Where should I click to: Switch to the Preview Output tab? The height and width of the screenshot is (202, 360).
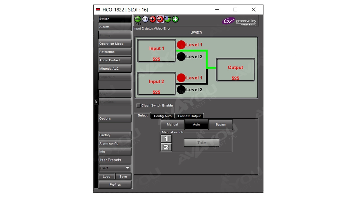tap(189, 116)
